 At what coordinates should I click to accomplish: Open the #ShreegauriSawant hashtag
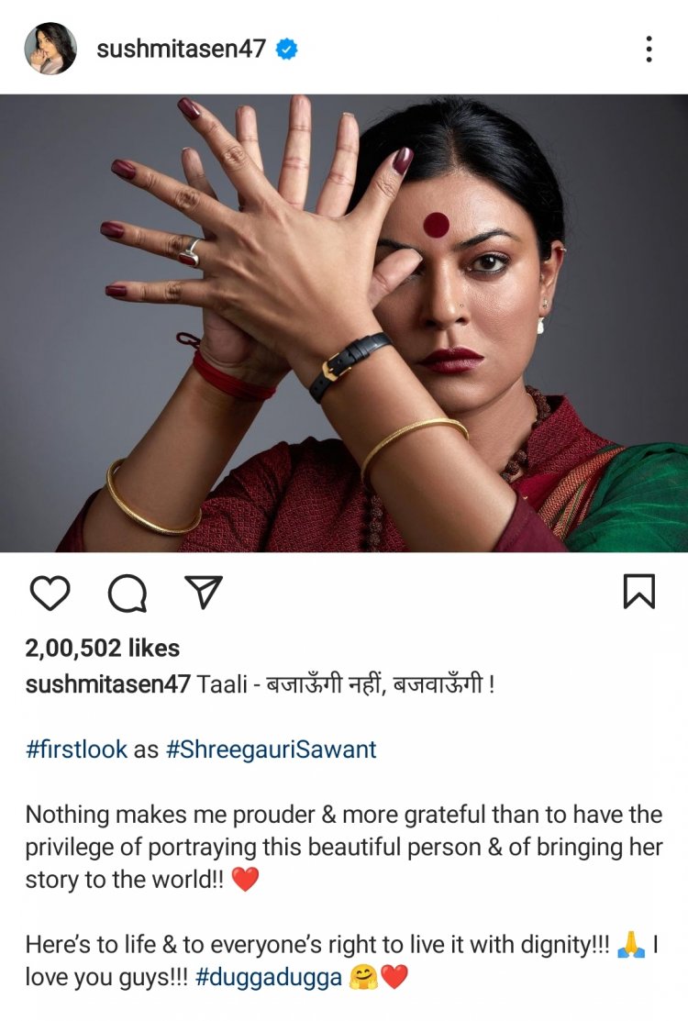pos(272,749)
